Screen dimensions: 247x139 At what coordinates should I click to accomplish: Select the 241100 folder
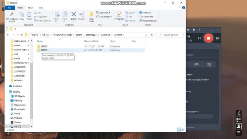pos(91,46)
